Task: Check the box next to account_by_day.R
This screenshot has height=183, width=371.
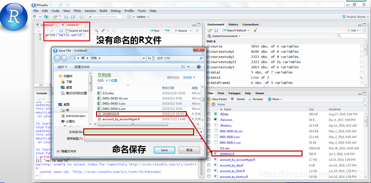Action: coord(209,165)
